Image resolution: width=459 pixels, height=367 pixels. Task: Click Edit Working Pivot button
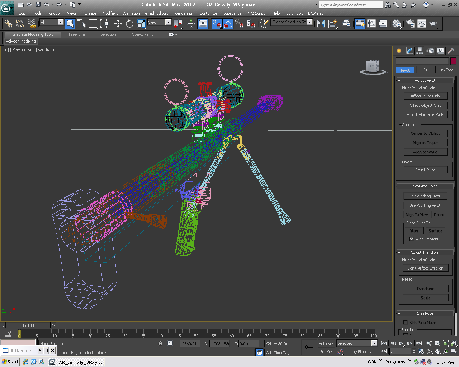(425, 196)
